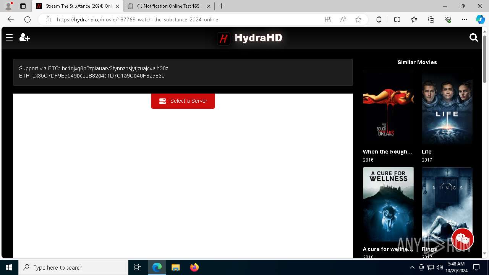Go back with the browser back arrow
Screen dimensions: 489x275
11,19
